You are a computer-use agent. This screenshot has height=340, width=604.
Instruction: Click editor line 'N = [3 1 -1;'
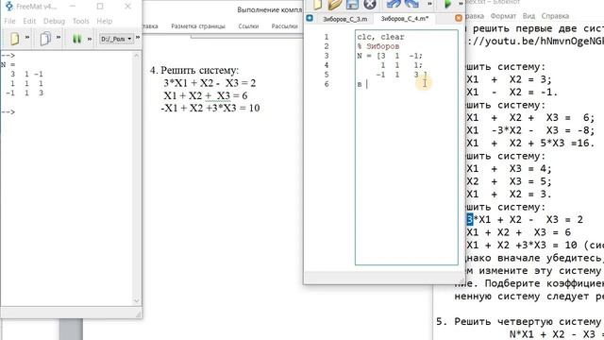tap(390, 56)
